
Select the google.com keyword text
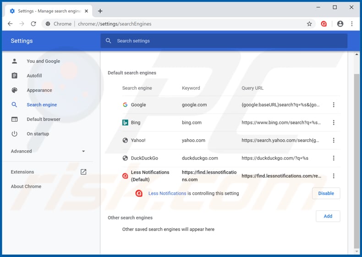(x=194, y=105)
